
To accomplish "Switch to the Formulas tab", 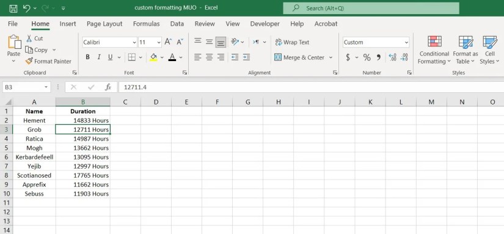I will (x=146, y=24).
